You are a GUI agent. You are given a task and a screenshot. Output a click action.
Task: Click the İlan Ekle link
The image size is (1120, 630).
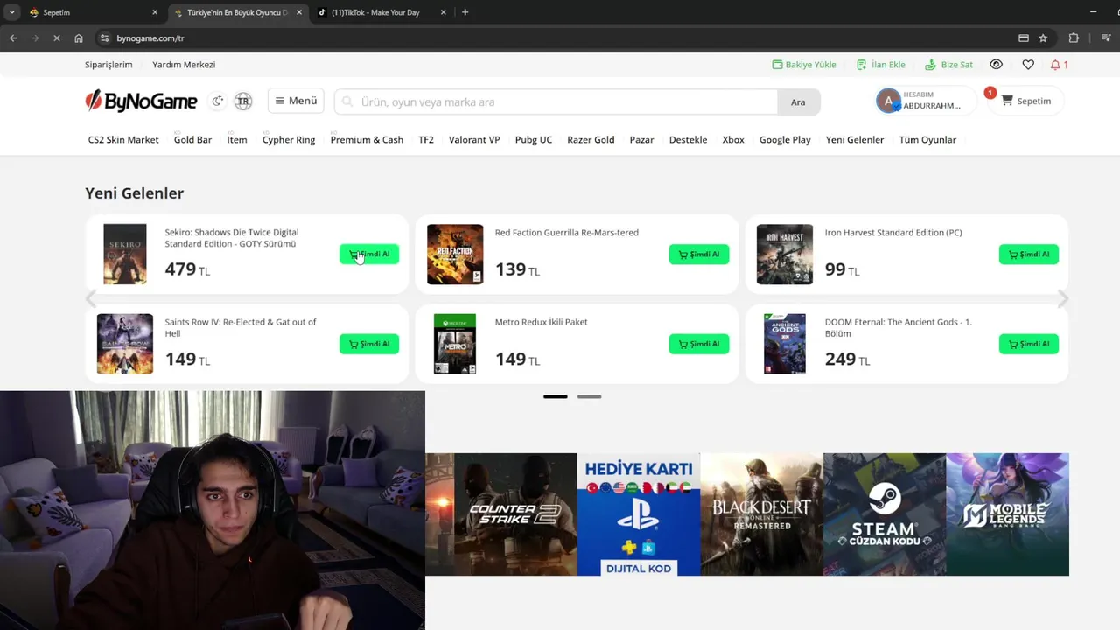880,65
